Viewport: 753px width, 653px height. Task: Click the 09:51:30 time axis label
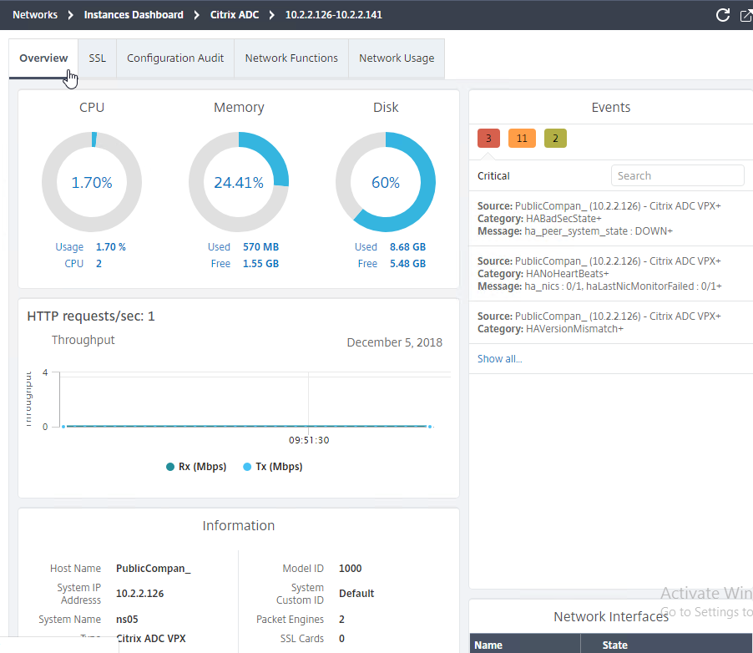(x=309, y=440)
